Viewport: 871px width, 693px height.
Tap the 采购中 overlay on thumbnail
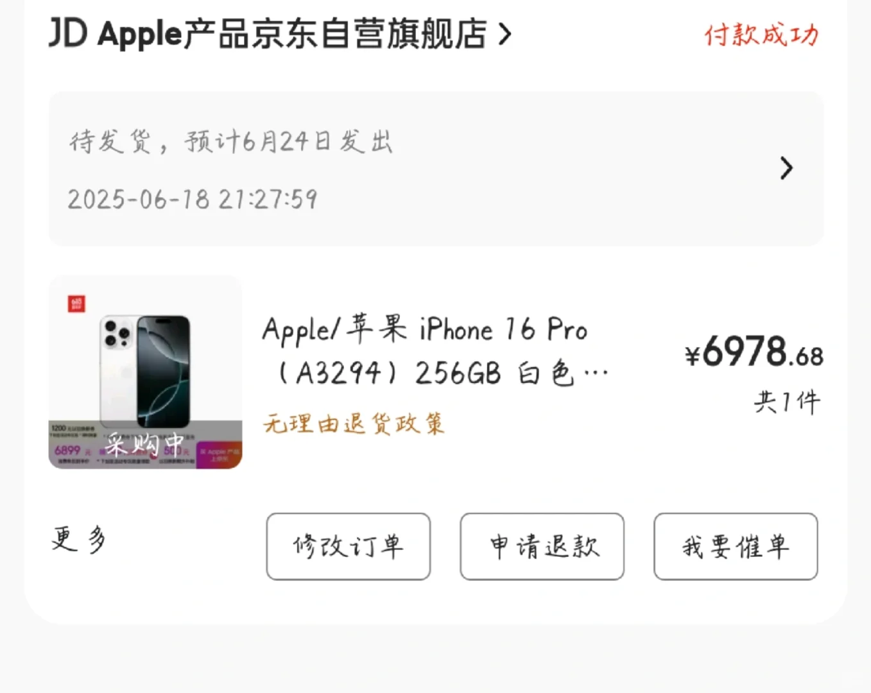tap(145, 444)
